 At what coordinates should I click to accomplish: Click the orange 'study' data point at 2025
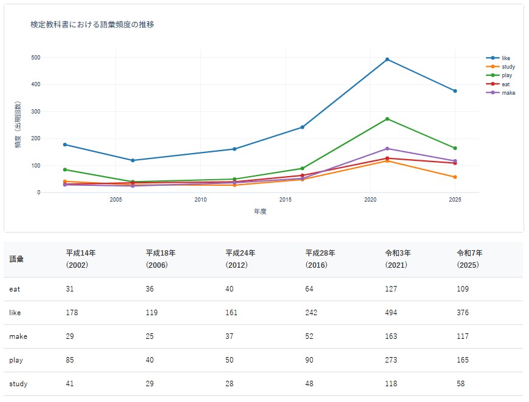pyautogui.click(x=455, y=177)
